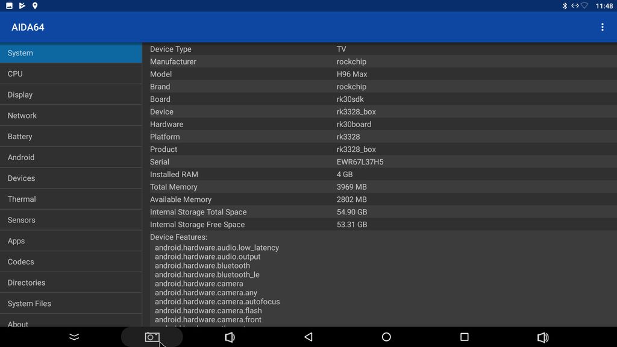Tap the Wi-Fi status icon

point(584,5)
